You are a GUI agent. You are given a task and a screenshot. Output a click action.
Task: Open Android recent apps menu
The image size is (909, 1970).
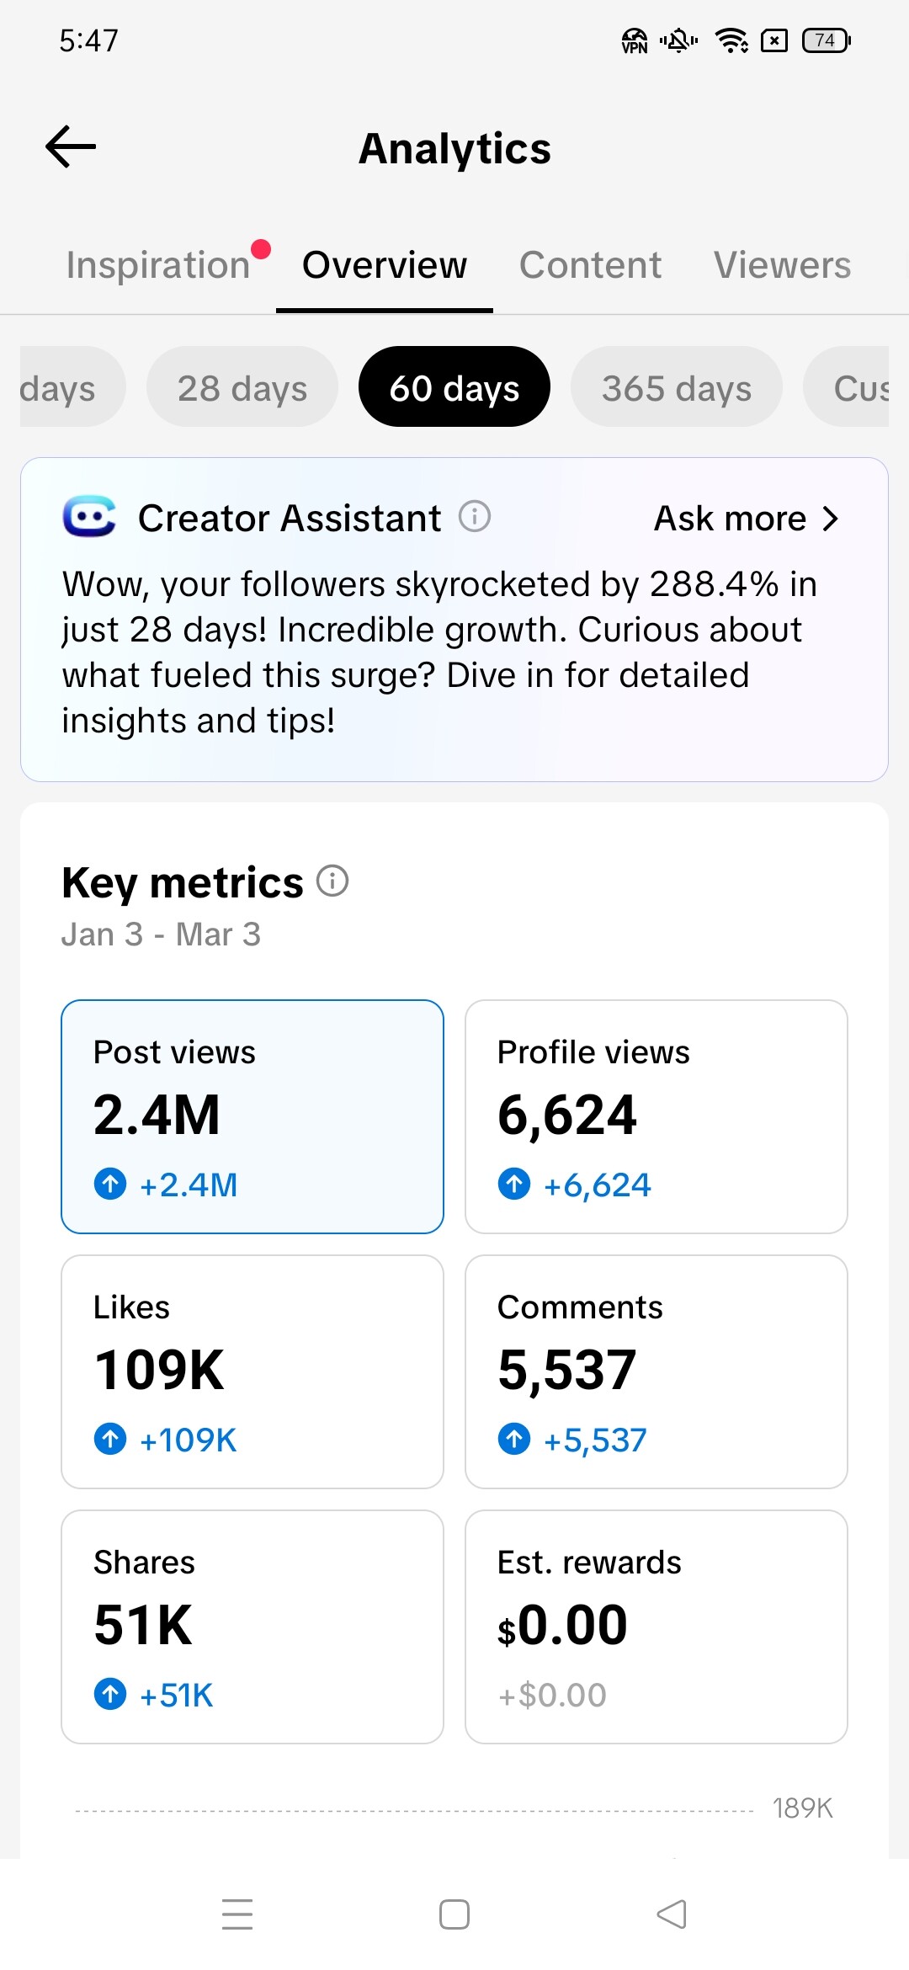[237, 1914]
